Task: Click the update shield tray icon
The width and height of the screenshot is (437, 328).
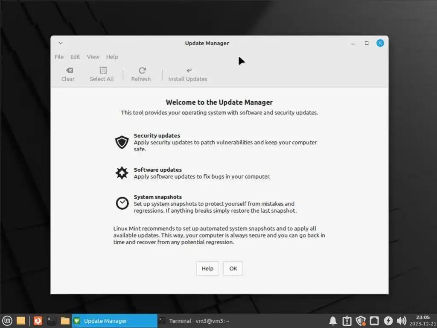Action: click(x=361, y=321)
